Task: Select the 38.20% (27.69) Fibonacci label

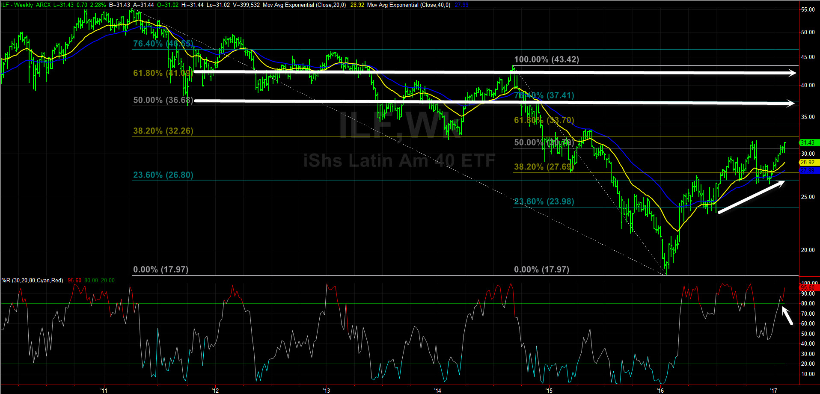Action: 544,167
